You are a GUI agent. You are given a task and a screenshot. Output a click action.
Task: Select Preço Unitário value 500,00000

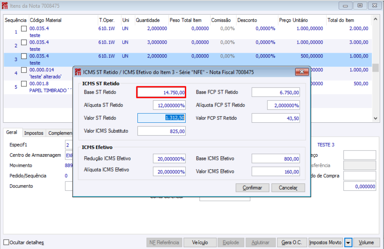pyautogui.click(x=312, y=56)
